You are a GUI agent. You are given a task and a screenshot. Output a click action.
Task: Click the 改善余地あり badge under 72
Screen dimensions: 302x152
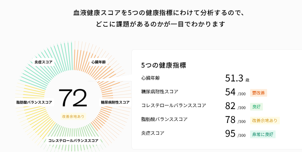pos(73,116)
